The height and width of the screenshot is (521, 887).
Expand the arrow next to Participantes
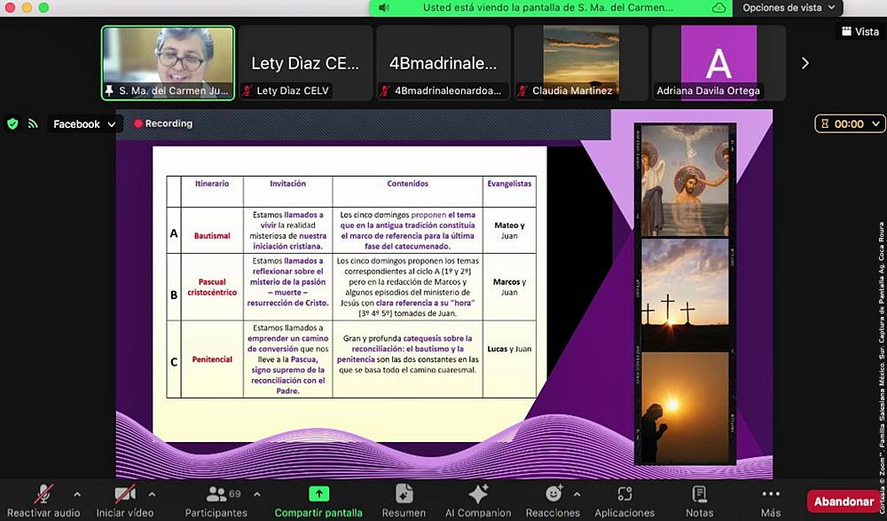(x=257, y=494)
